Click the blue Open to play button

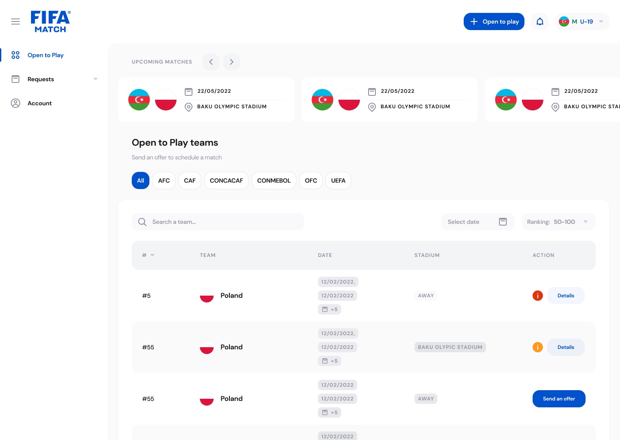(494, 21)
